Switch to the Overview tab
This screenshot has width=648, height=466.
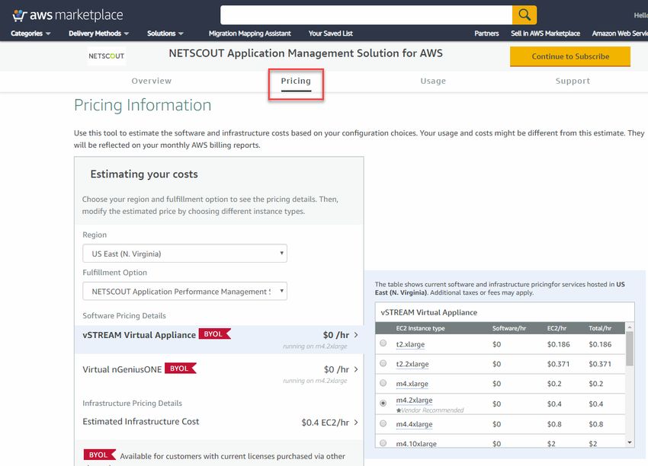click(151, 81)
